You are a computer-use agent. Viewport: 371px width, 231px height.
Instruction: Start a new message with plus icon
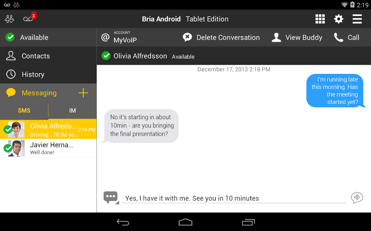(x=83, y=93)
